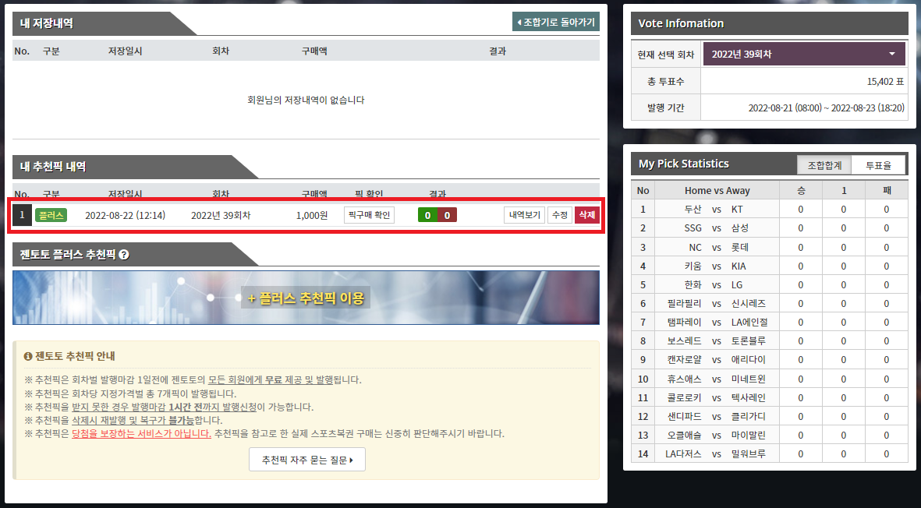Click the 내 추천픽 내역 section header
This screenshot has width=921, height=508.
pyautogui.click(x=53, y=167)
